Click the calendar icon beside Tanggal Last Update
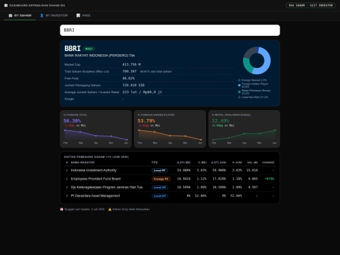Screen dimensions: 340x255 (62, 209)
